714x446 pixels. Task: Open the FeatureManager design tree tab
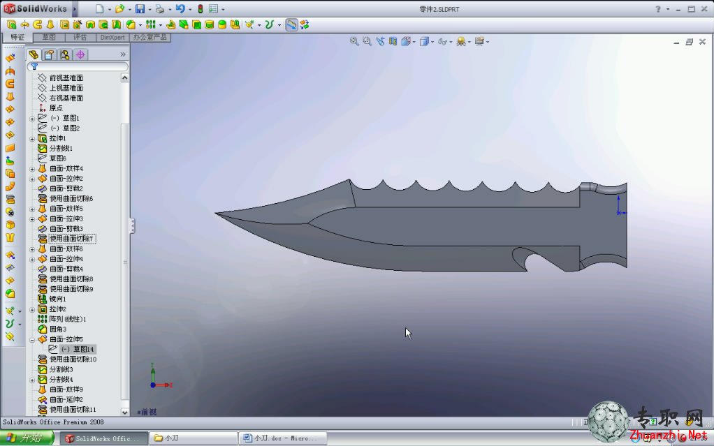pyautogui.click(x=34, y=54)
